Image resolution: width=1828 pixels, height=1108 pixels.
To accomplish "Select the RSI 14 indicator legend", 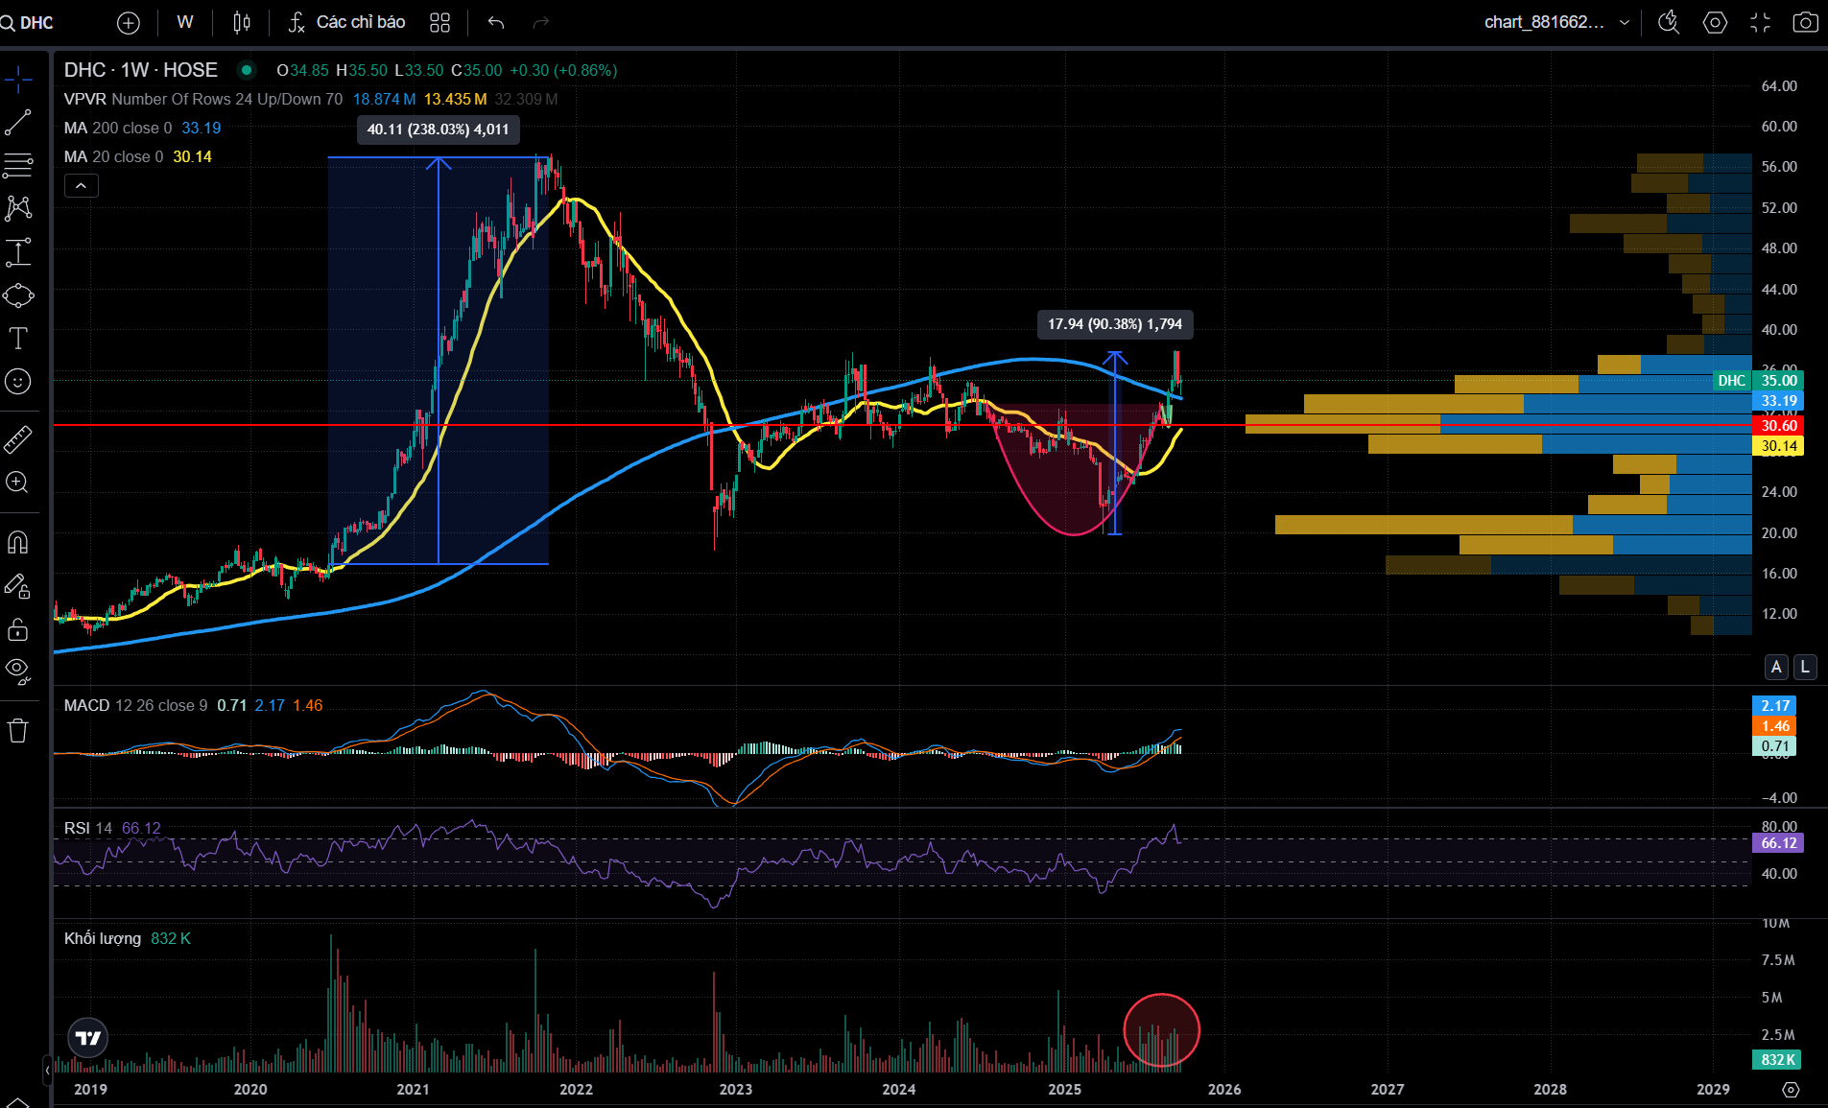I will 88,828.
